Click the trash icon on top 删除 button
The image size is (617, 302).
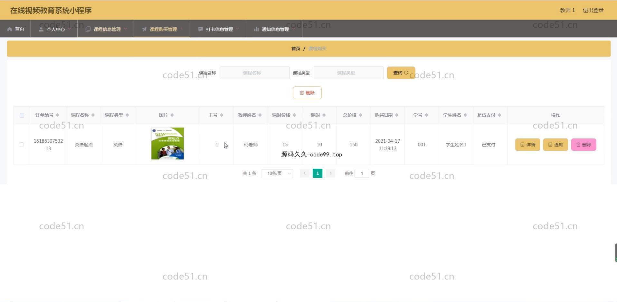coord(302,93)
